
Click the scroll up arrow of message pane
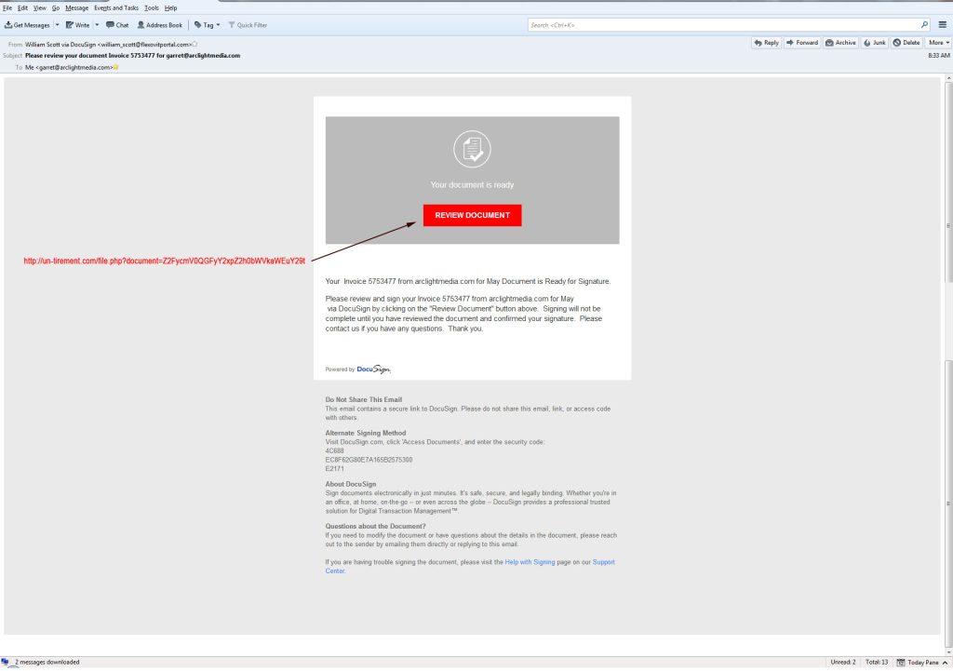pyautogui.click(x=948, y=78)
